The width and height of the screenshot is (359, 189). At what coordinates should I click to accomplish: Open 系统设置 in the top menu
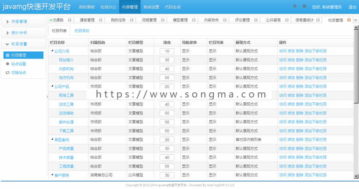coord(151,7)
